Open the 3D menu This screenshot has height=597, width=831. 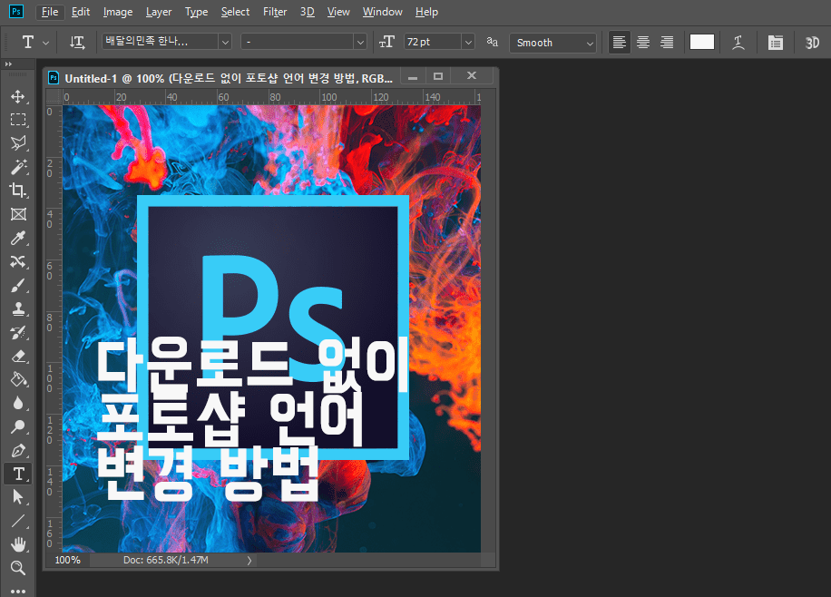click(x=308, y=12)
